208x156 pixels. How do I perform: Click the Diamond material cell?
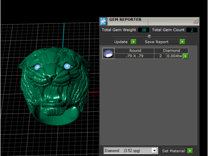[171, 51]
